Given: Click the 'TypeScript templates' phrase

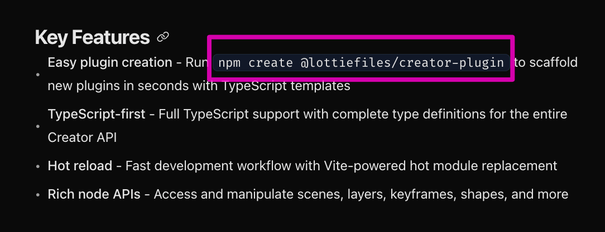Looking at the screenshot, I should (286, 86).
